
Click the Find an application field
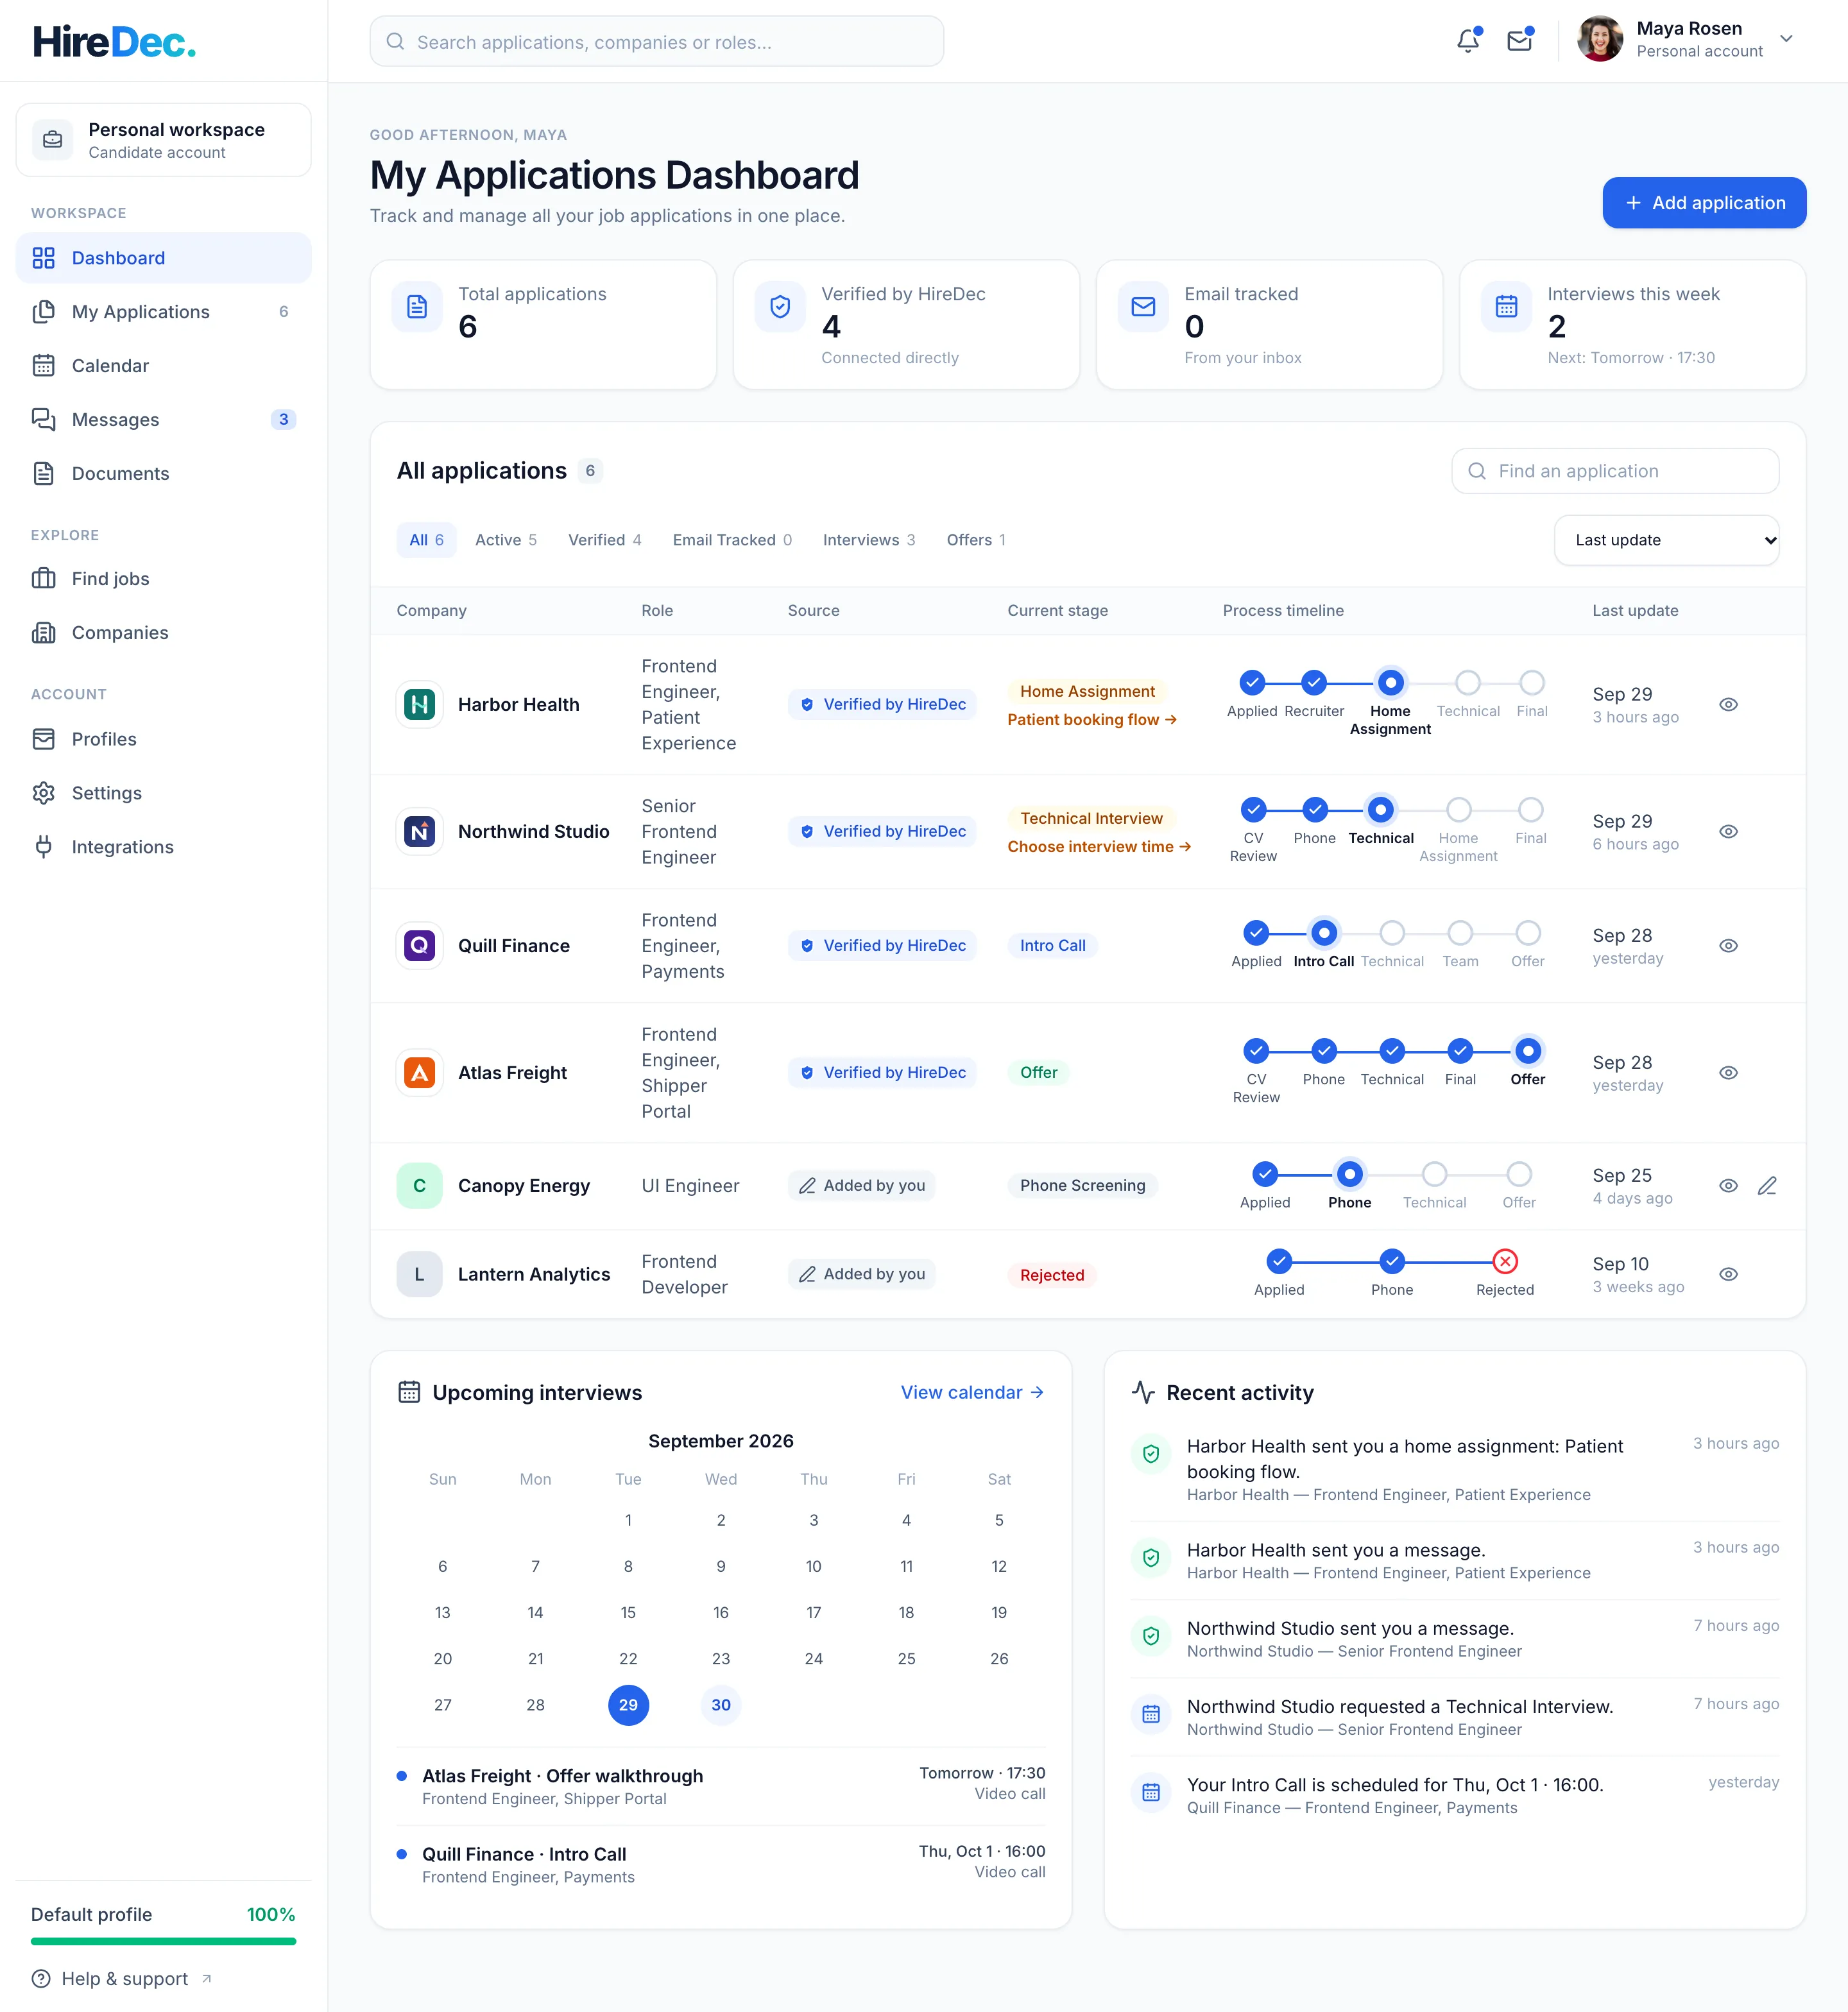click(1615, 471)
